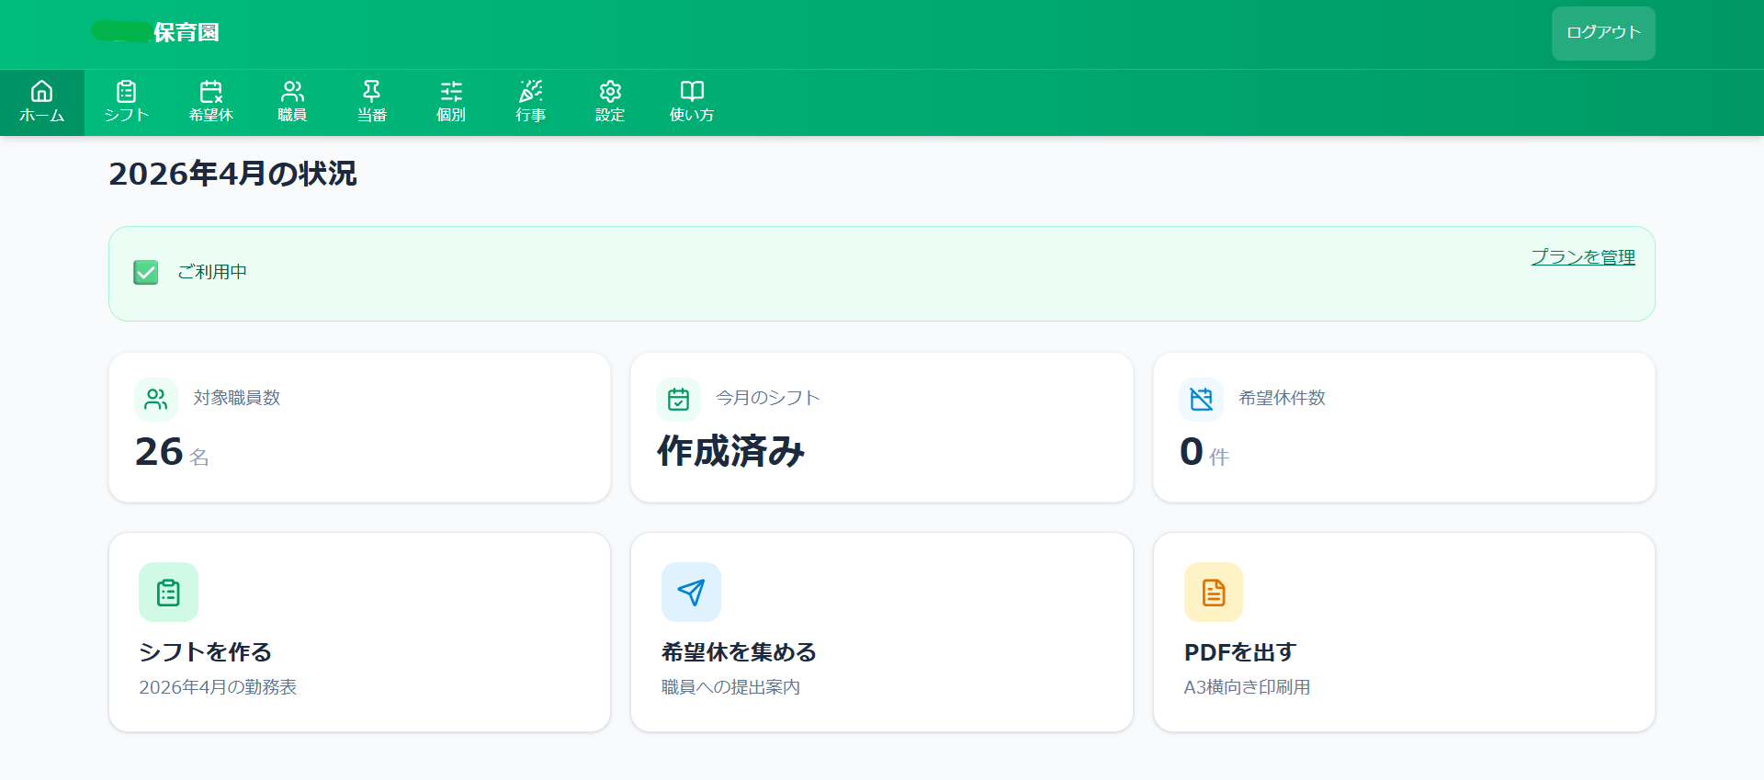Click the 2026年4月の勤務表 subtitle
The image size is (1764, 780).
[218, 687]
